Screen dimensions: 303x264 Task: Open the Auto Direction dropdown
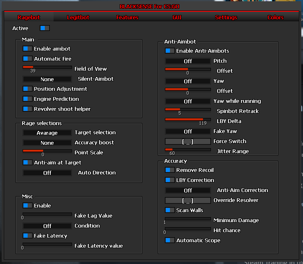tap(47, 173)
